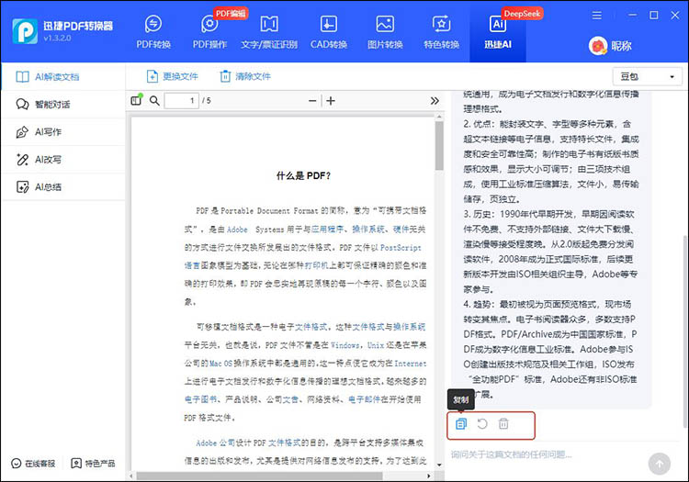Click the 昵称 username label

click(621, 46)
